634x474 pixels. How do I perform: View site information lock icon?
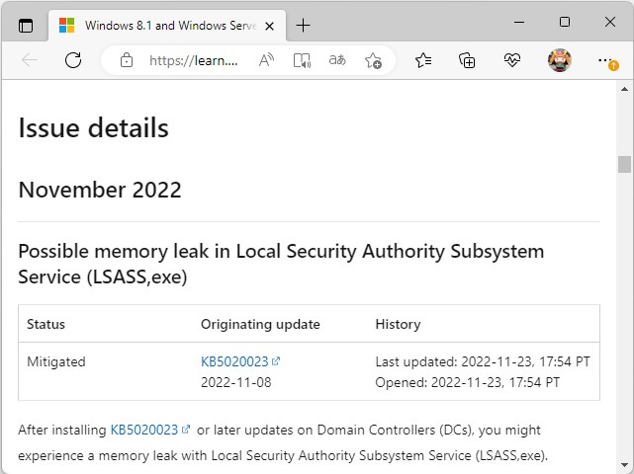pyautogui.click(x=126, y=60)
